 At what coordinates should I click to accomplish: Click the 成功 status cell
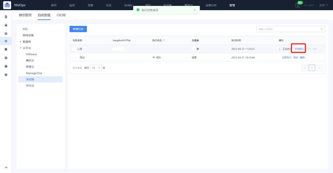pos(157,58)
